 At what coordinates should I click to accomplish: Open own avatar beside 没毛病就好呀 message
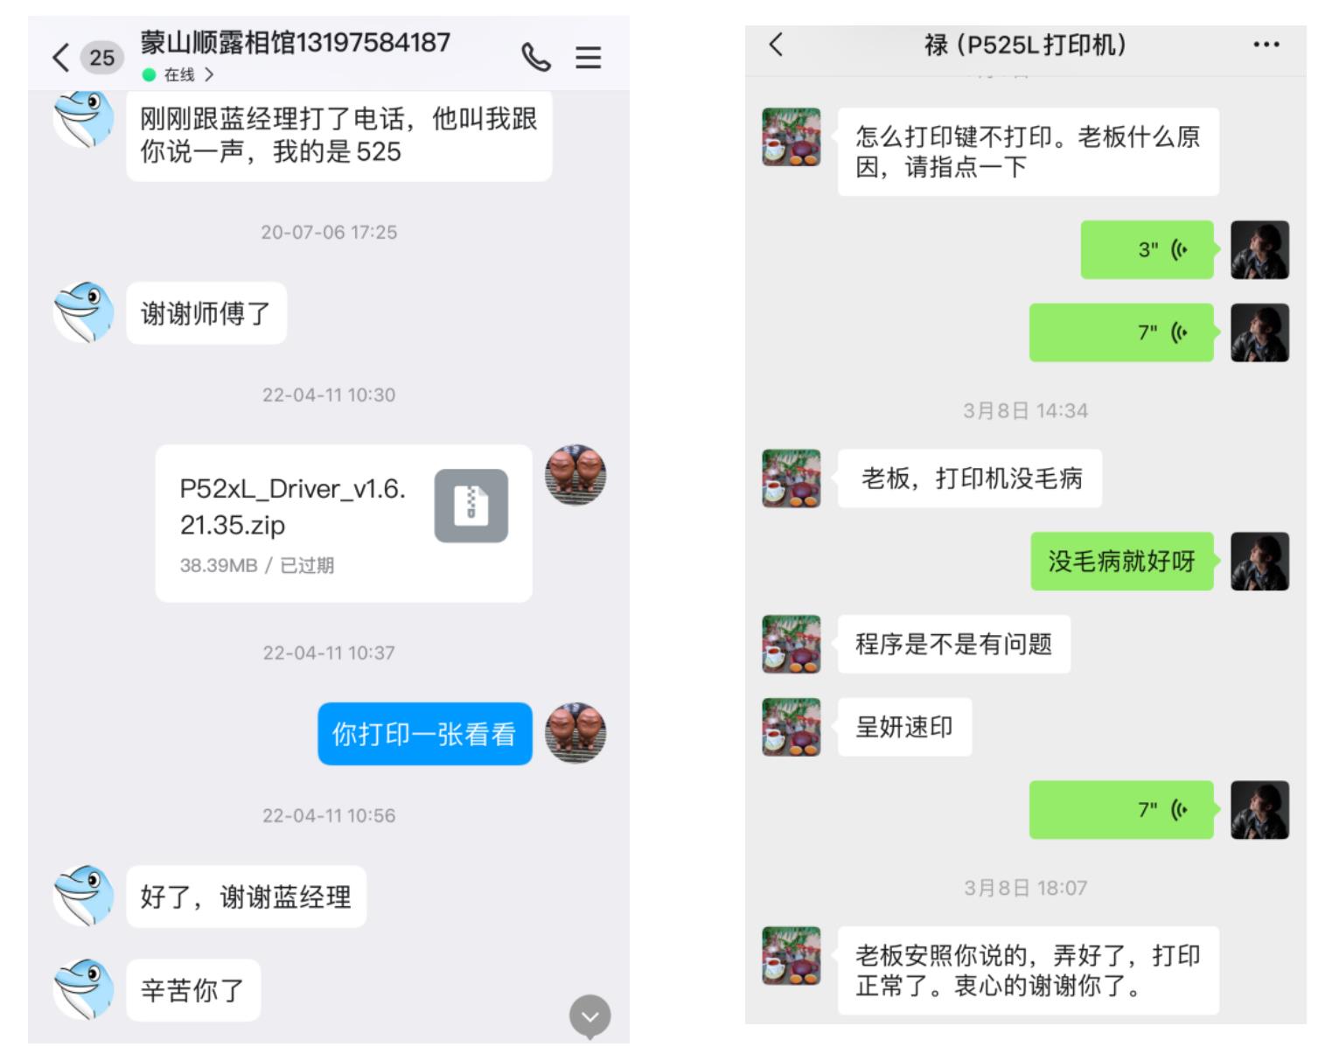[x=1259, y=562]
